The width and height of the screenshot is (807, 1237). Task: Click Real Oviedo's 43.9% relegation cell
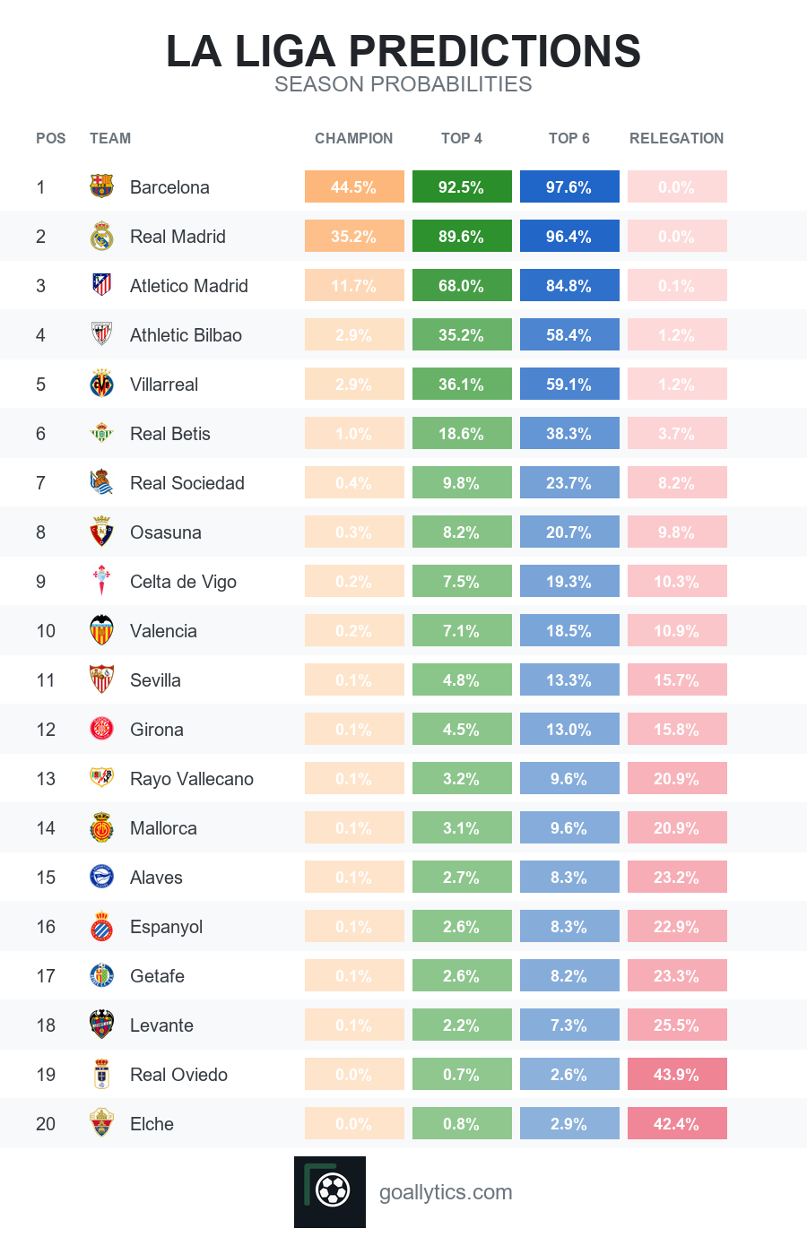[677, 1074]
